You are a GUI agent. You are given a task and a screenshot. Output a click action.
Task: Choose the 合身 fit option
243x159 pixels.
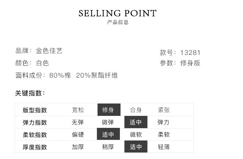click(136, 110)
